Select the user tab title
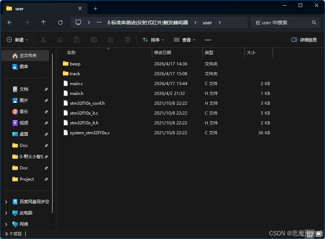 coord(19,9)
